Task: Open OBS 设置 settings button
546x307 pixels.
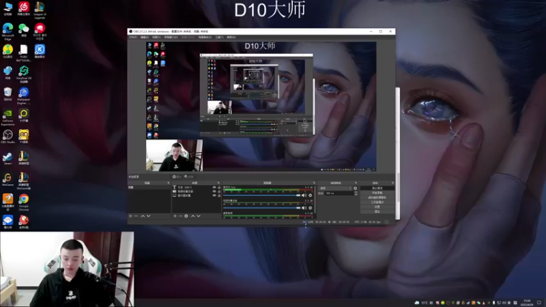Action: 377,207
